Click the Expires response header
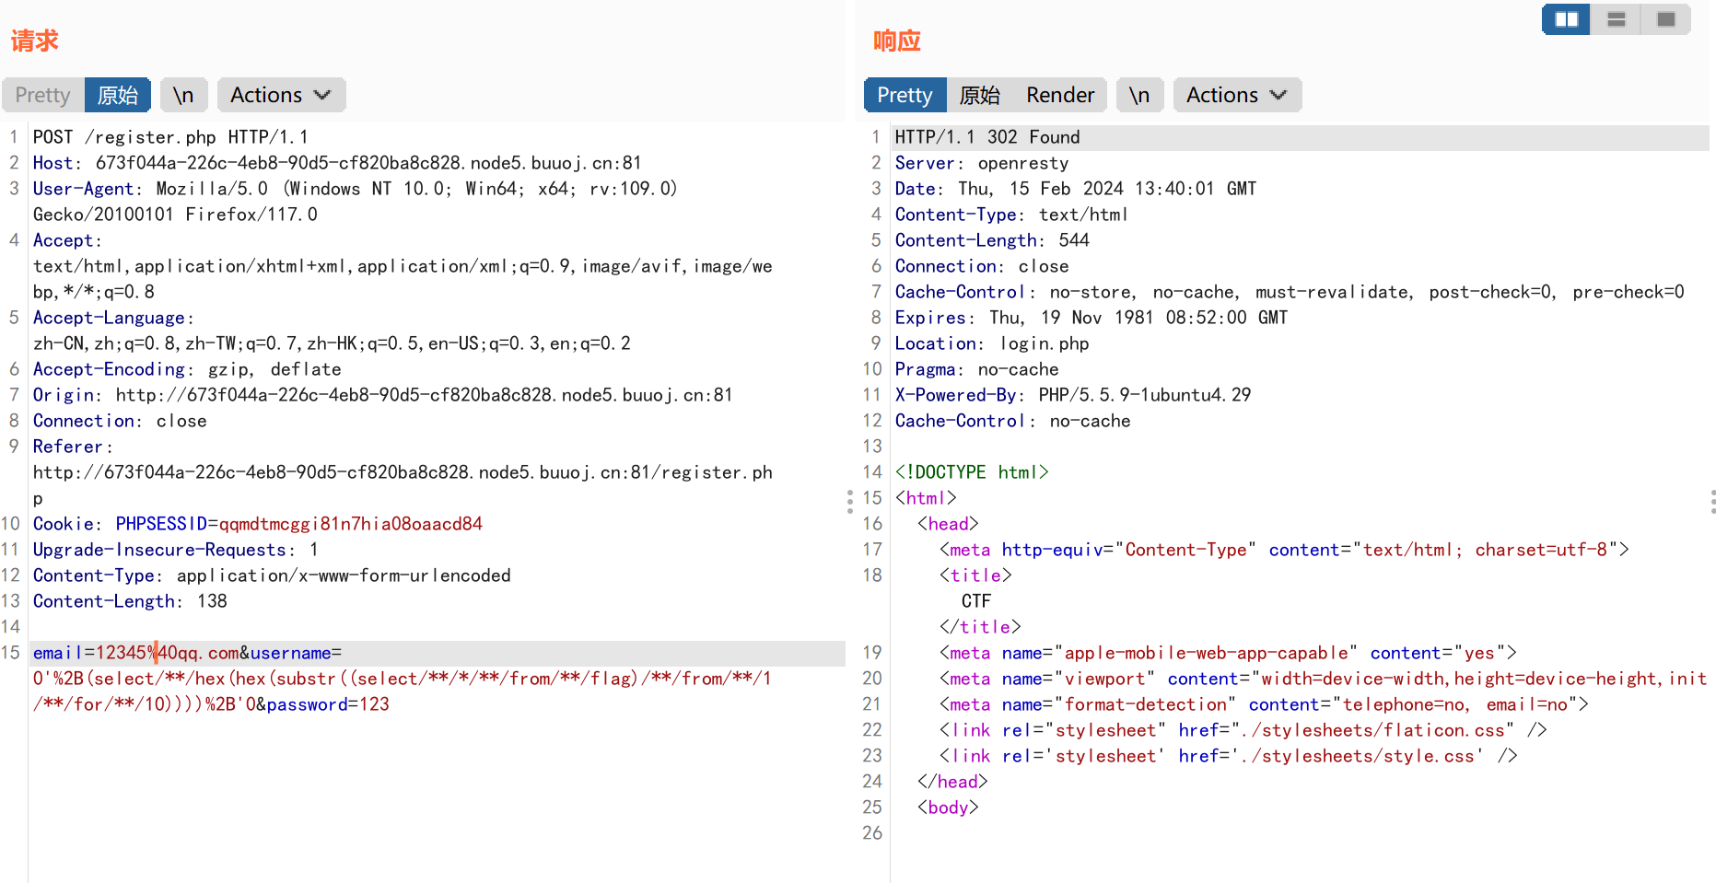The image size is (1716, 883). tap(1091, 318)
